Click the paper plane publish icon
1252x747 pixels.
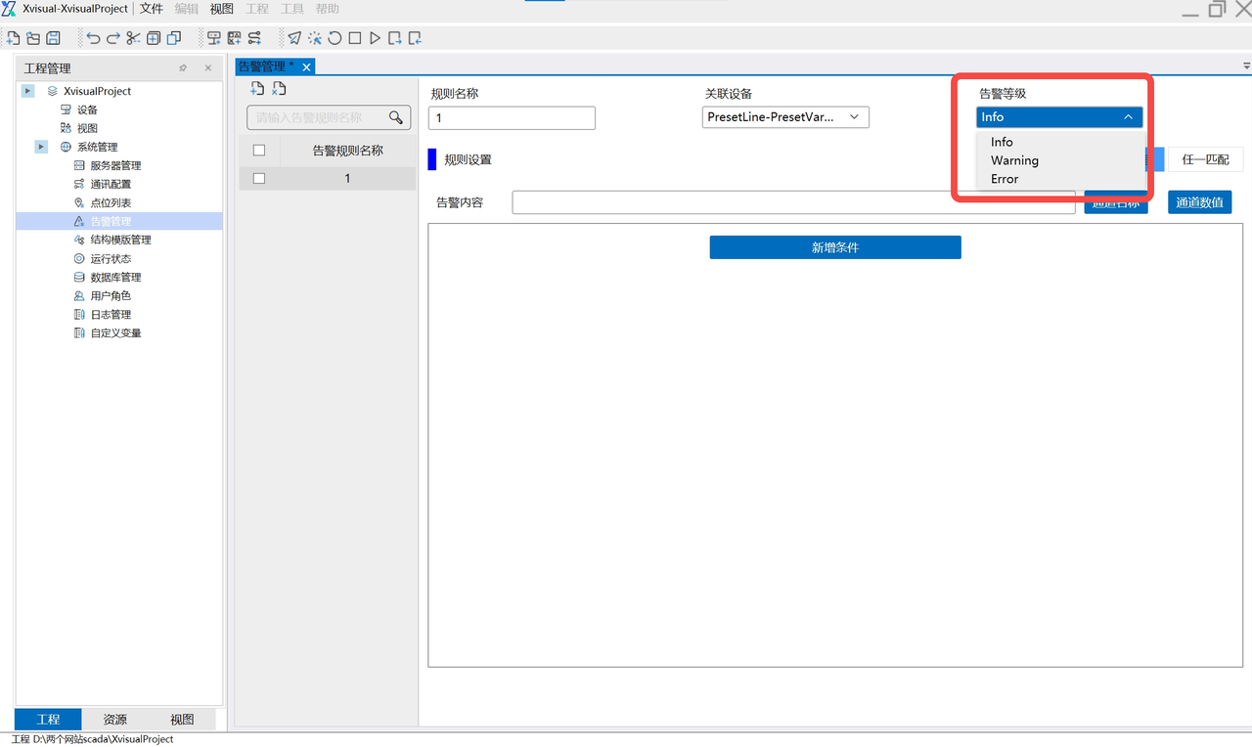point(294,38)
